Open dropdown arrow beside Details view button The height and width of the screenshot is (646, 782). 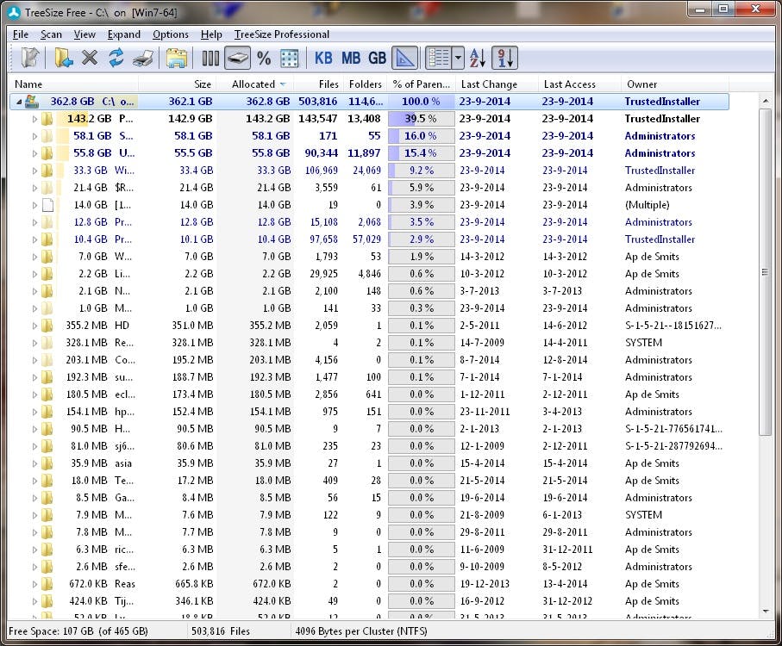459,58
